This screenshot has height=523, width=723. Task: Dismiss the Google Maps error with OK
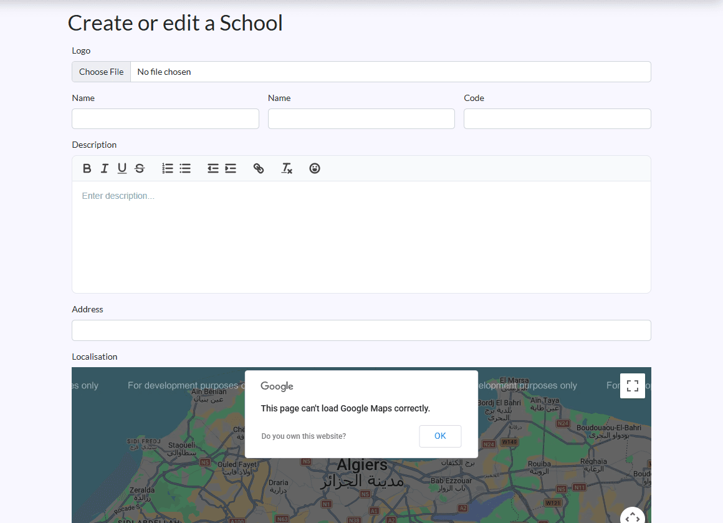[440, 436]
